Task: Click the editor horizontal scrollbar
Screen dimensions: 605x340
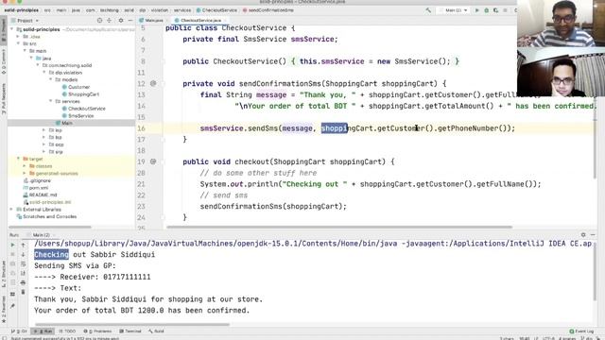Action: pos(339,227)
